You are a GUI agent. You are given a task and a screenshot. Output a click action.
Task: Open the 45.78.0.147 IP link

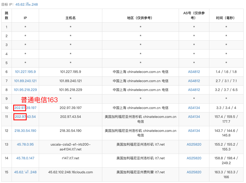25,158
